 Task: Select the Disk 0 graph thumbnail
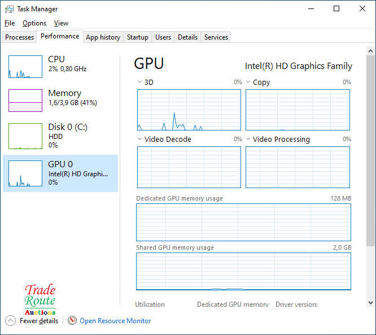click(x=25, y=136)
